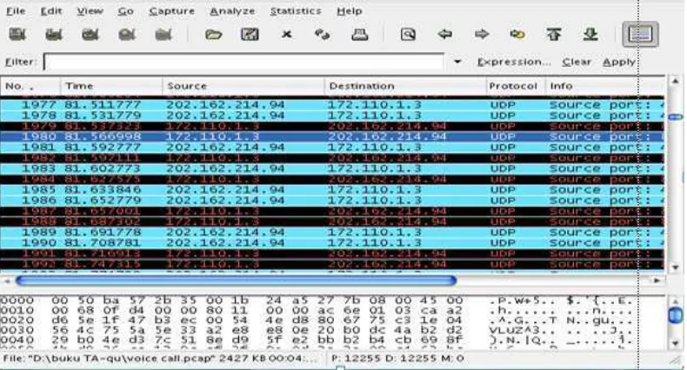Sort packets by No. column

30,86
